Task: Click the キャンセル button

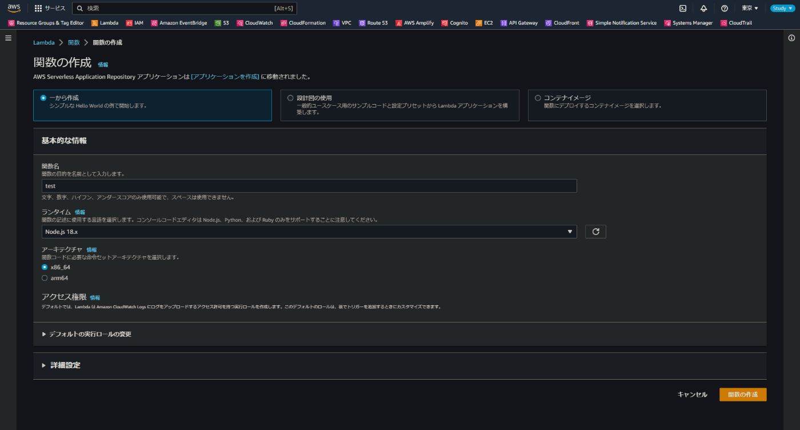Action: point(692,395)
